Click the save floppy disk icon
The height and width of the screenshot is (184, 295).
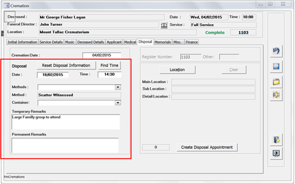276,66
